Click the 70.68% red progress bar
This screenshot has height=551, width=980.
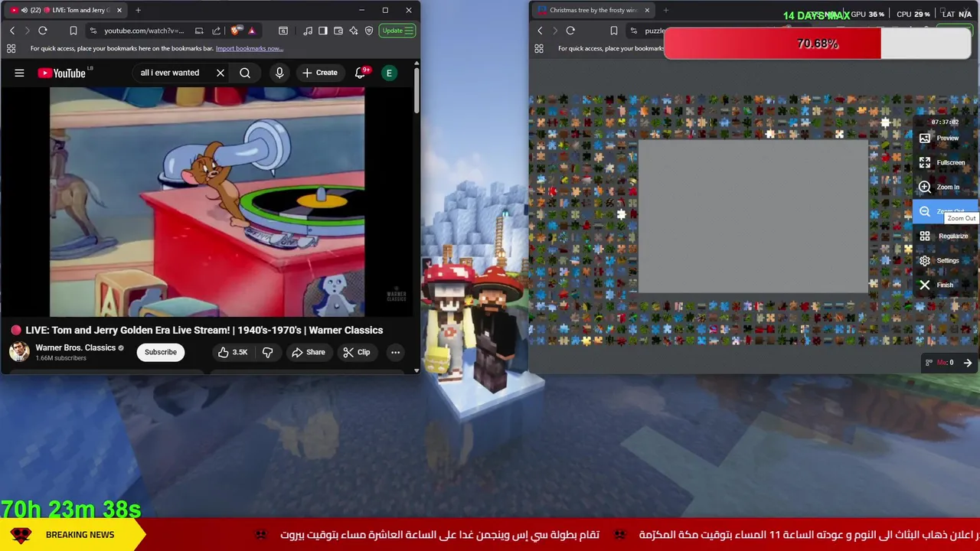coord(818,44)
